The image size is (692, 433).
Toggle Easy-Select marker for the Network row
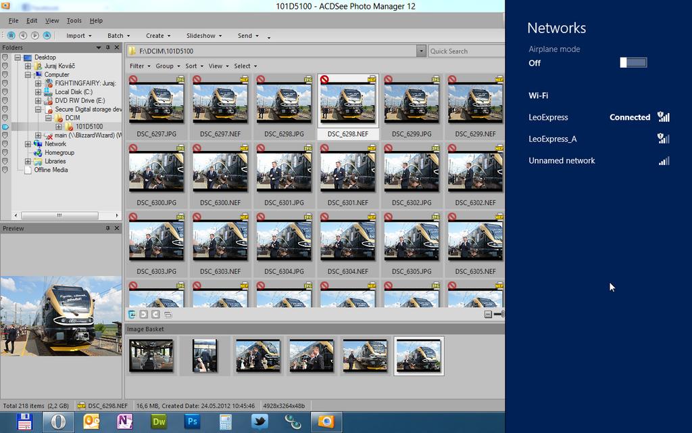5,144
